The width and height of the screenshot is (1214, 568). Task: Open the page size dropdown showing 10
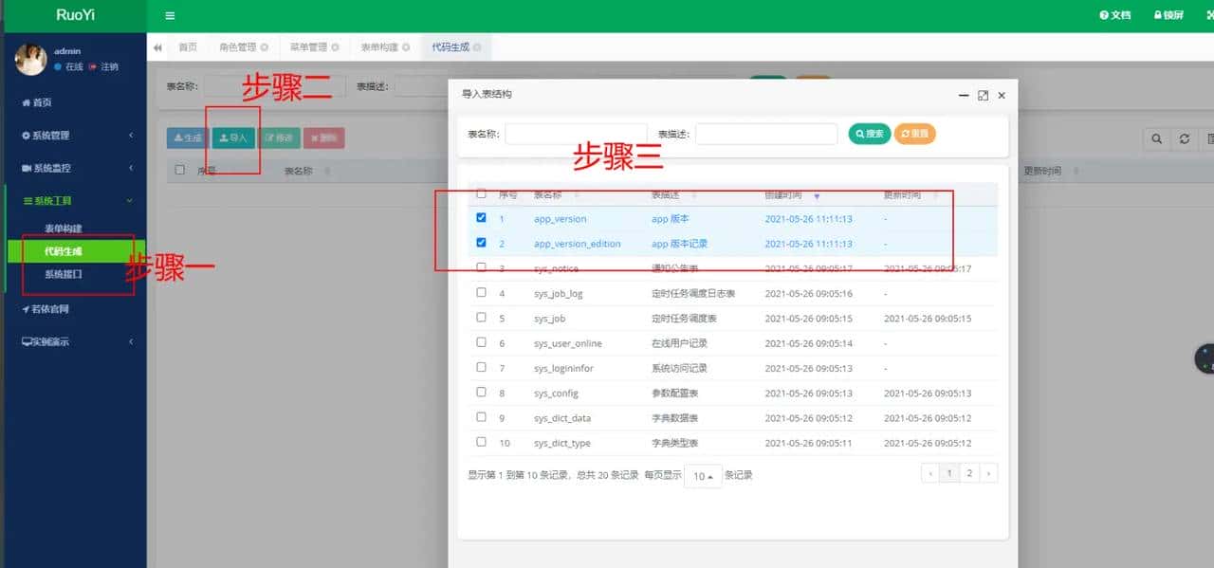click(x=703, y=476)
